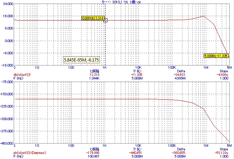Click the Slope header above -52.132u
This screenshot has width=234, height=159.
pos(224,149)
